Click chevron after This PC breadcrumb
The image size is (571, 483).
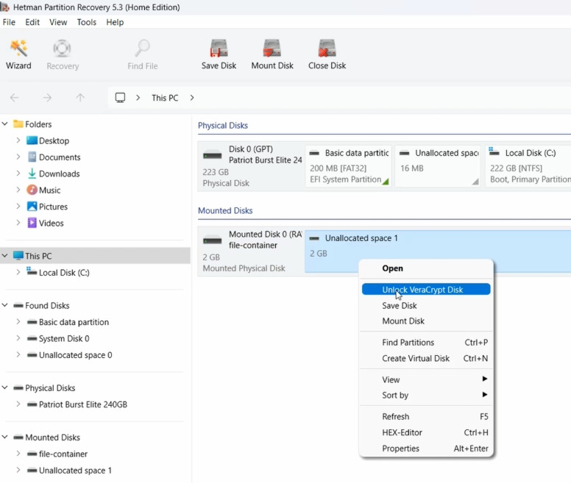(x=192, y=98)
